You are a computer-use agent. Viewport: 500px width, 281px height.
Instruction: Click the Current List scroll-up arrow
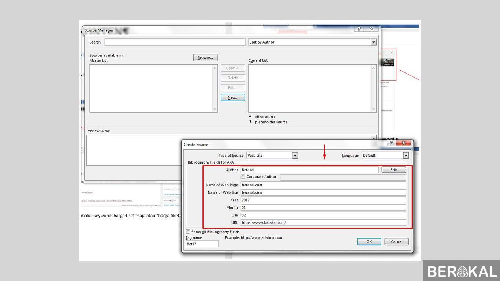pos(374,68)
